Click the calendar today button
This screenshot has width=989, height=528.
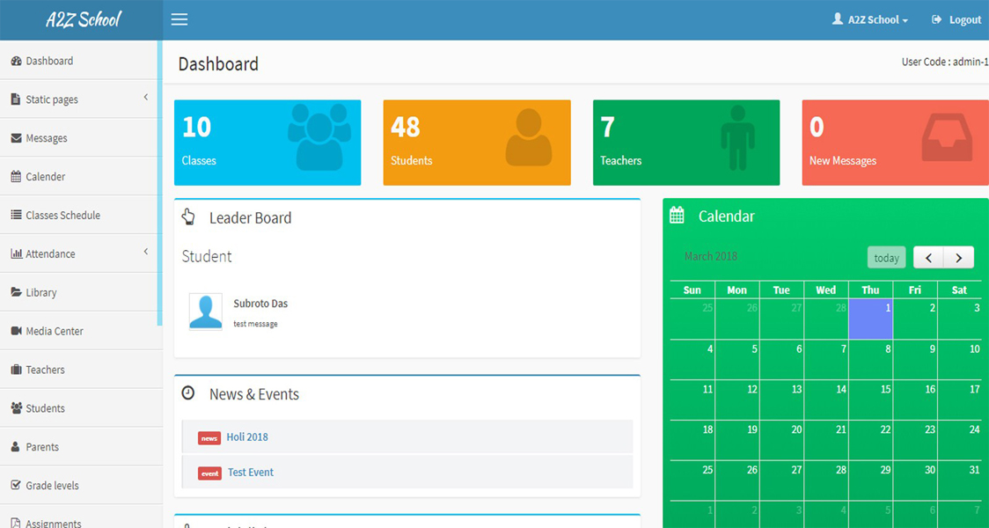click(886, 257)
